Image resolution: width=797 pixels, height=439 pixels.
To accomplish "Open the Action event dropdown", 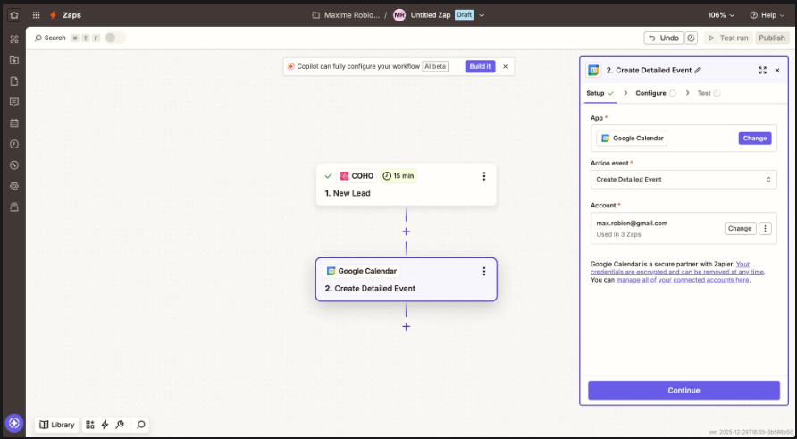I will pyautogui.click(x=684, y=180).
